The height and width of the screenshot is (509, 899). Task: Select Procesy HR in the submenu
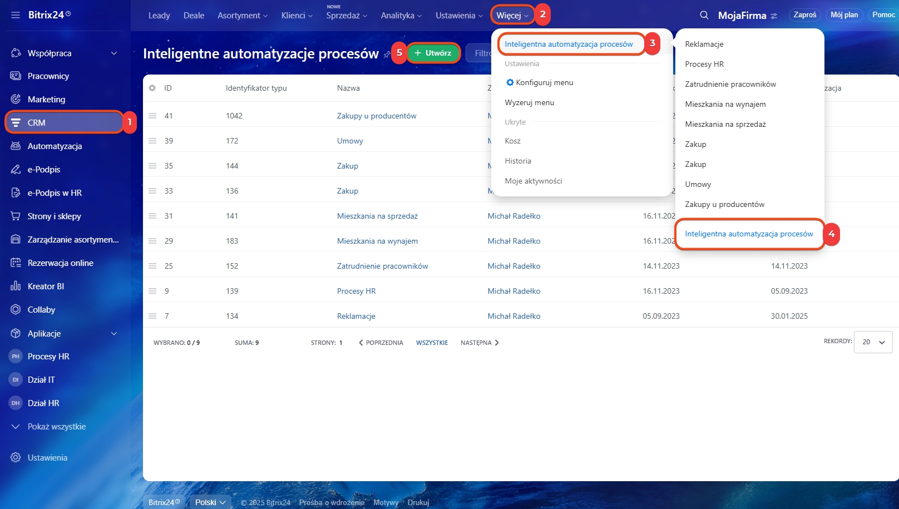(704, 64)
